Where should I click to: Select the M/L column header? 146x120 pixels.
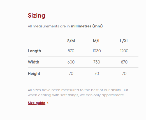(97, 41)
